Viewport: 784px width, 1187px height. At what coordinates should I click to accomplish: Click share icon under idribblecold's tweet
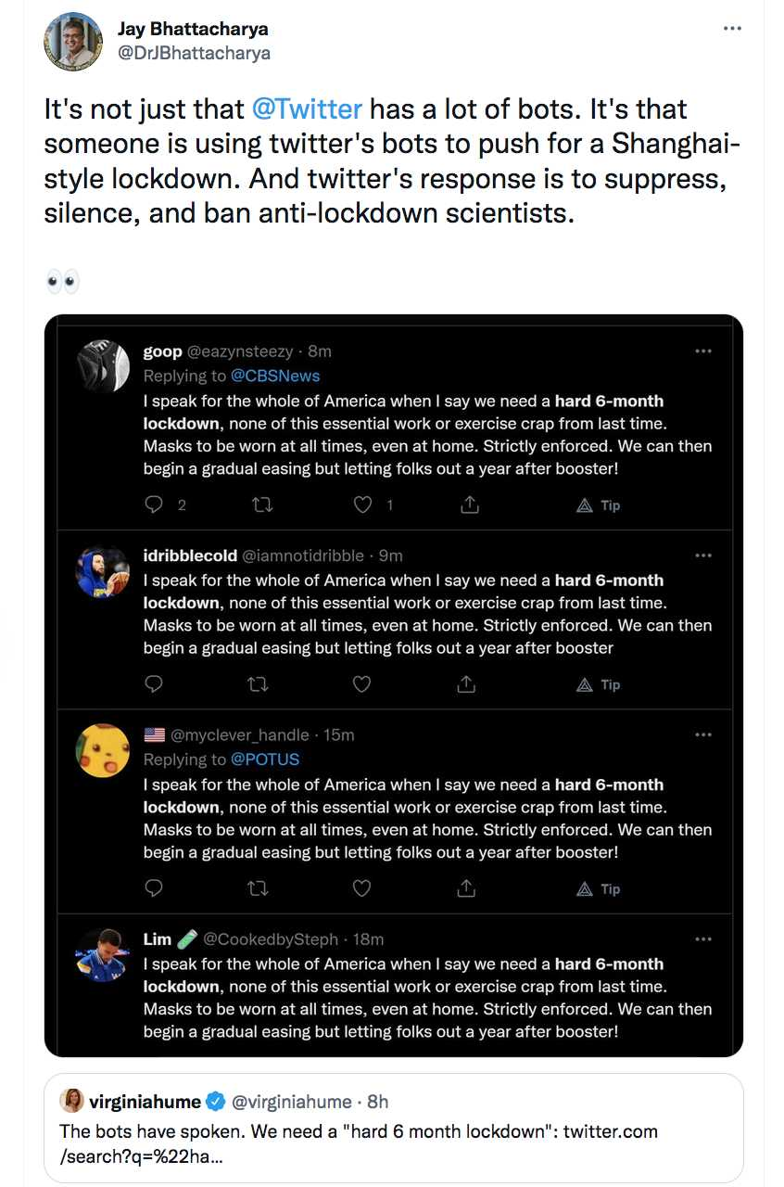pos(469,684)
